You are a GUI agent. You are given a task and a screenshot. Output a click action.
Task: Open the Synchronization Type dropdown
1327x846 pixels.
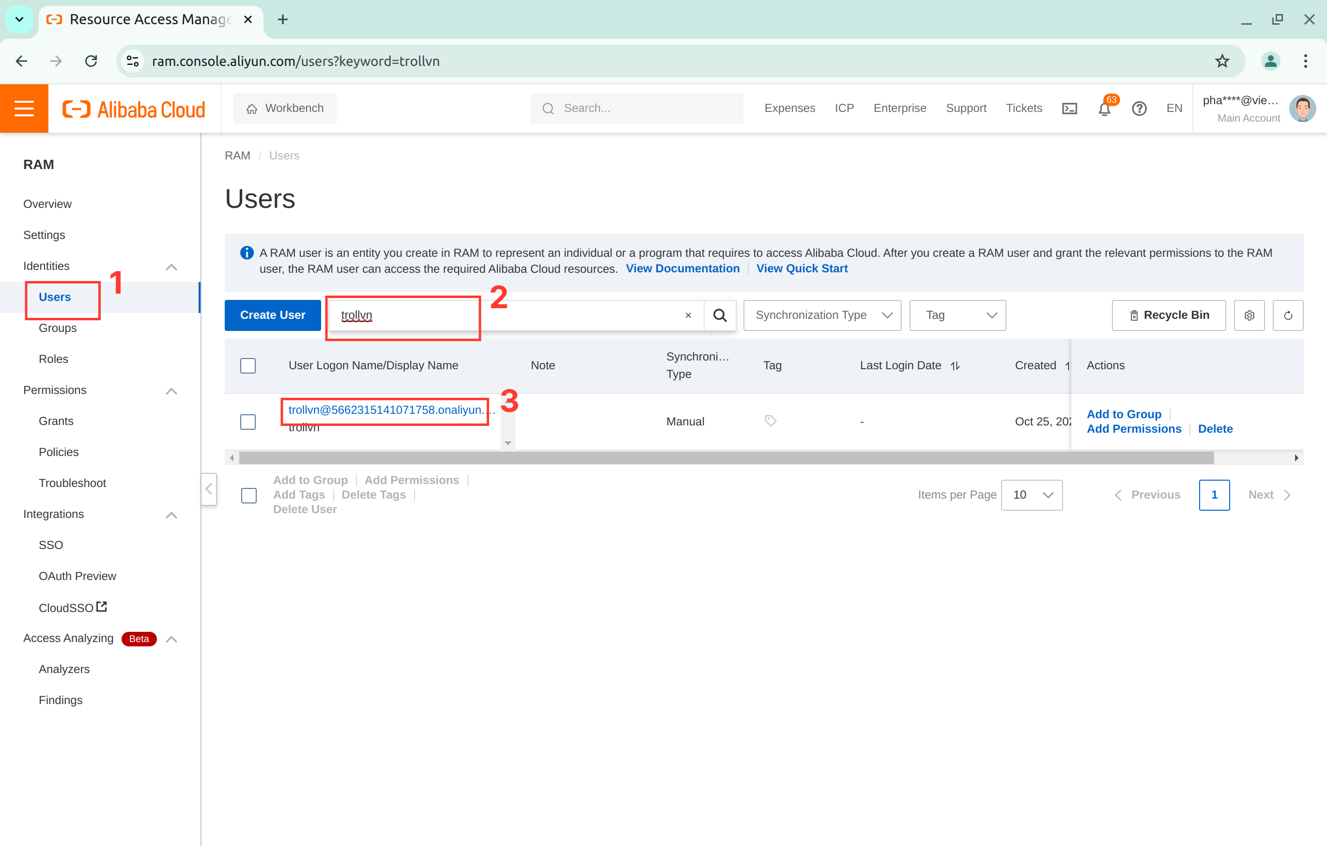[x=822, y=315]
